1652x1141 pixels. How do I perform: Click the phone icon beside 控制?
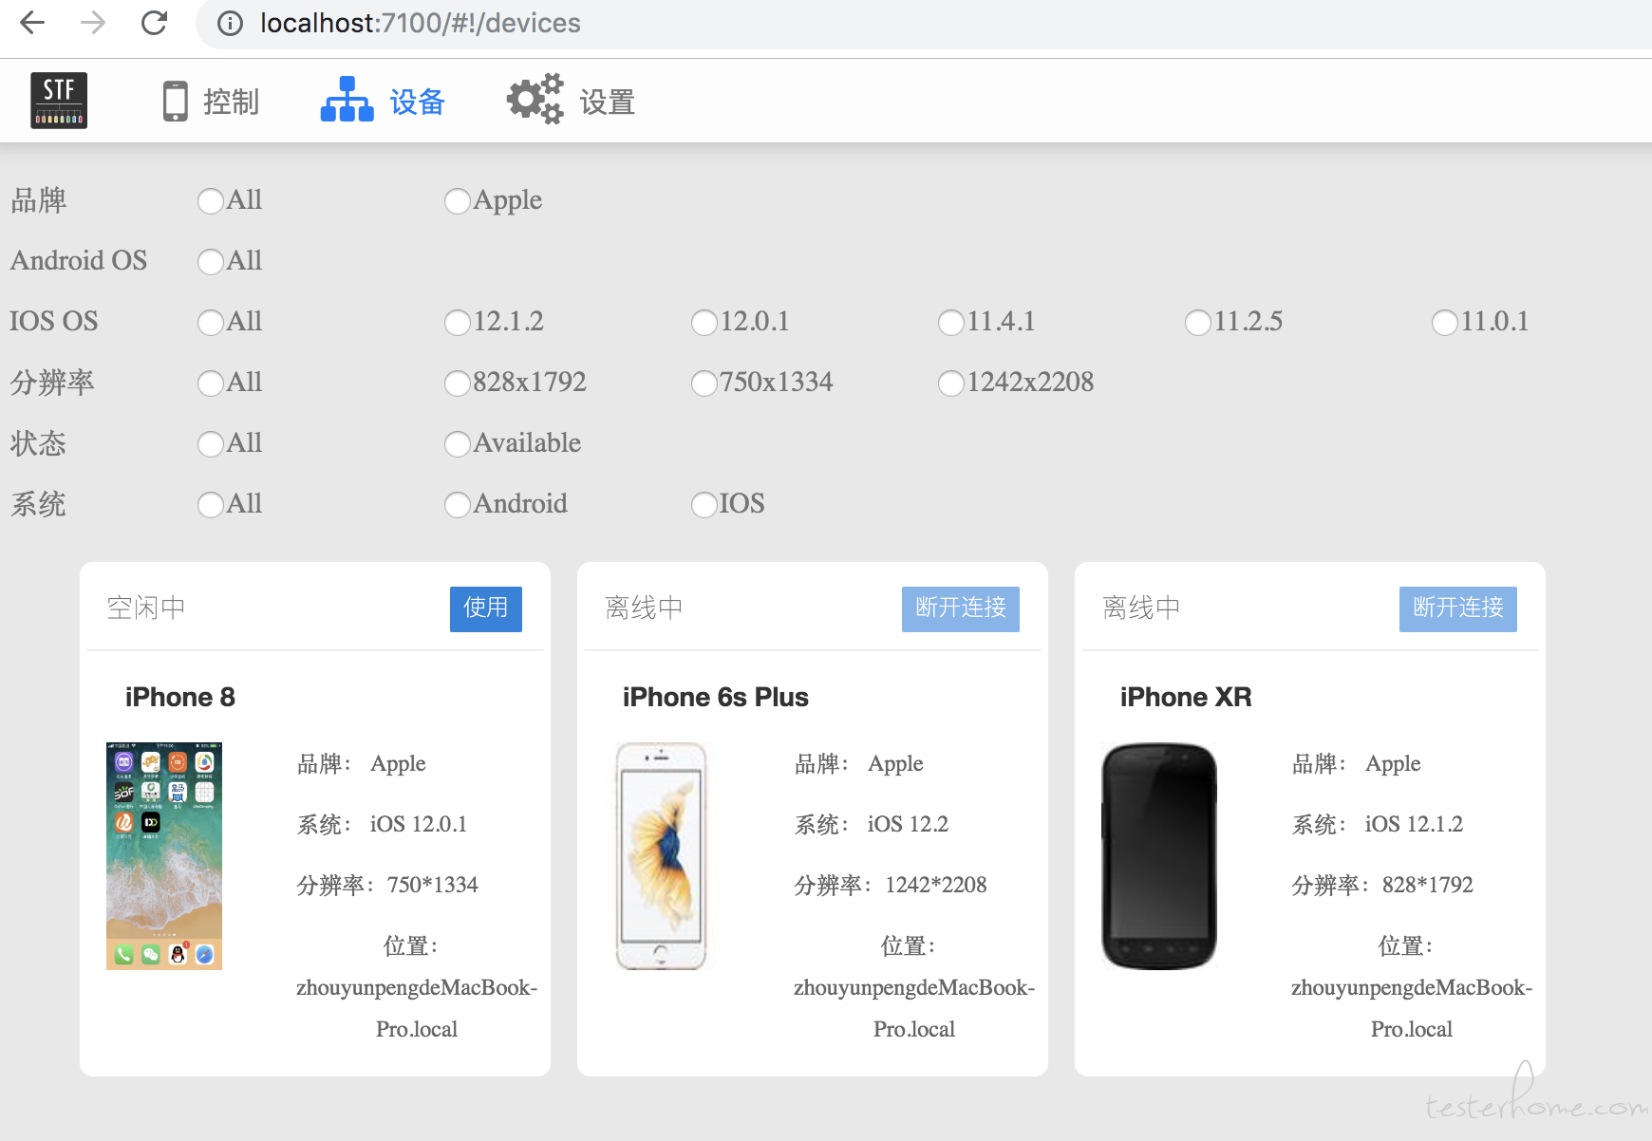(176, 102)
